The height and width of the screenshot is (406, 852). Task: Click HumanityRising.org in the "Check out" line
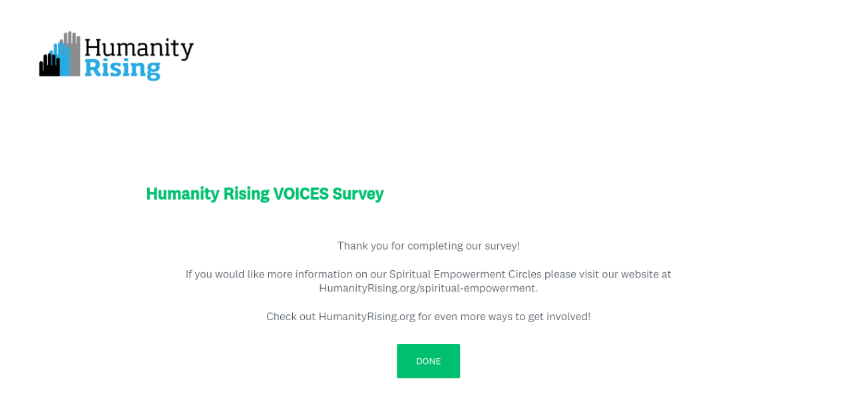coord(367,316)
